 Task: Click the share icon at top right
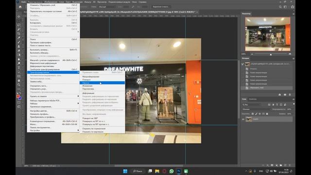(x=293, y=7)
